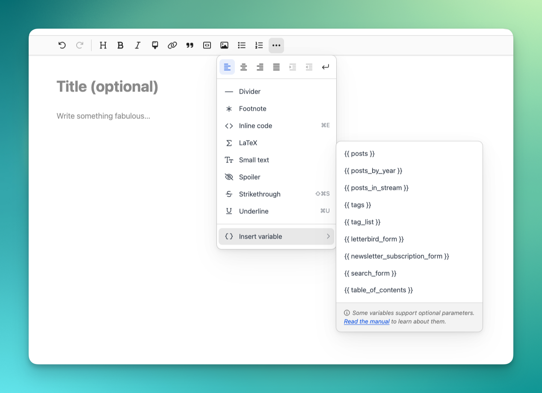Align text left
The image size is (542, 393).
tap(227, 67)
